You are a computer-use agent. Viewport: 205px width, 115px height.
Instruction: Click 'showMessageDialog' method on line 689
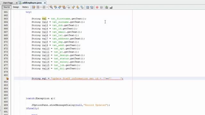coord(62,105)
